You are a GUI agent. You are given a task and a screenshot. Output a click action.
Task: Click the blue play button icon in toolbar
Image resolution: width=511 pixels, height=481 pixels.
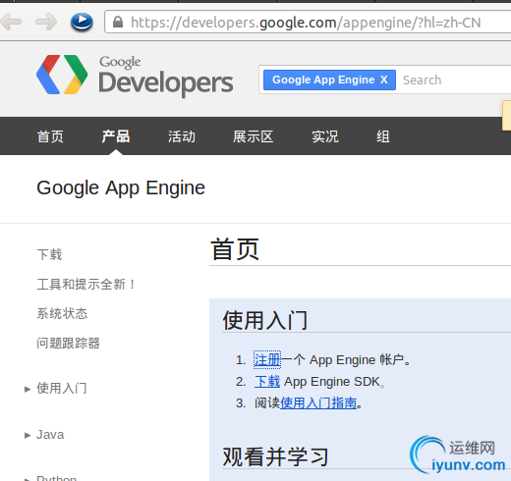pos(82,22)
